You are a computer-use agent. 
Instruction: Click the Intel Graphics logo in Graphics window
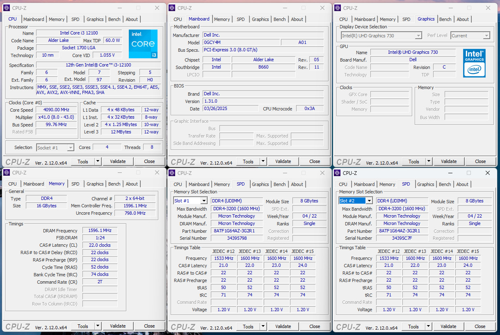click(x=475, y=63)
